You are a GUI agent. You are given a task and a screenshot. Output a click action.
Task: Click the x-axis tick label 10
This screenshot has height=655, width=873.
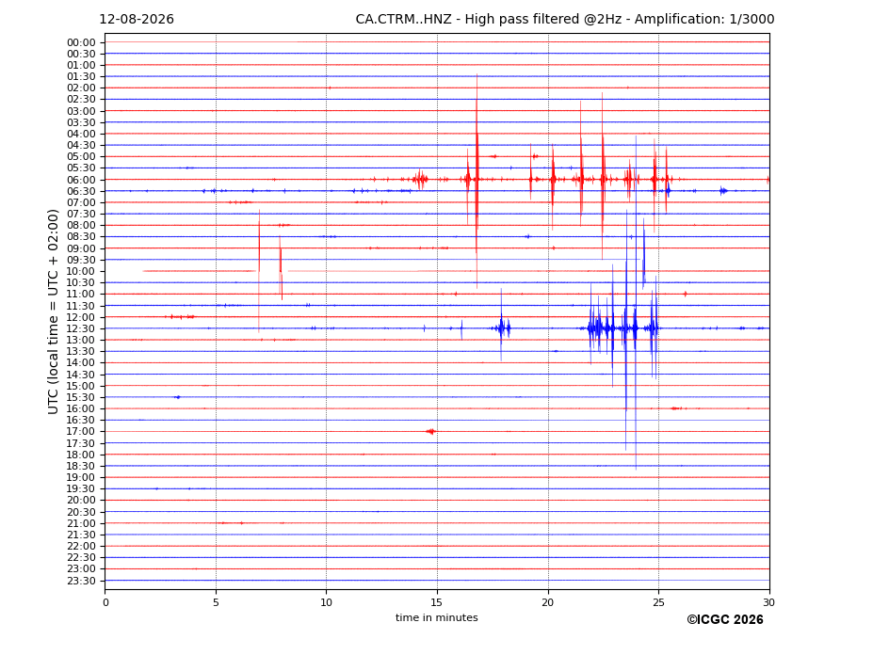(x=326, y=602)
